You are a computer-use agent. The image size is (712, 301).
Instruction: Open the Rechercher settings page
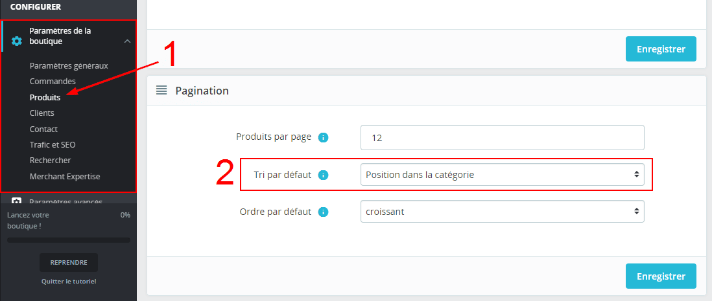[51, 160]
